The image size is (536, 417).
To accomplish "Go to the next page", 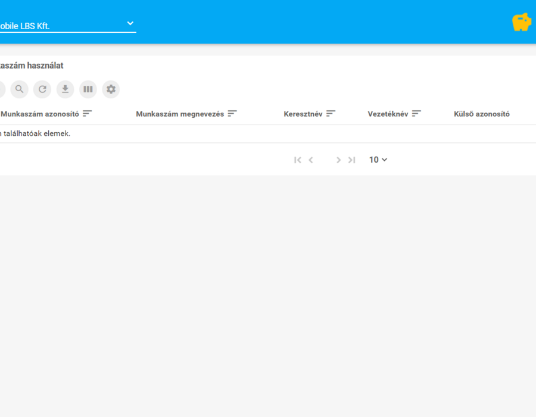I will 338,160.
